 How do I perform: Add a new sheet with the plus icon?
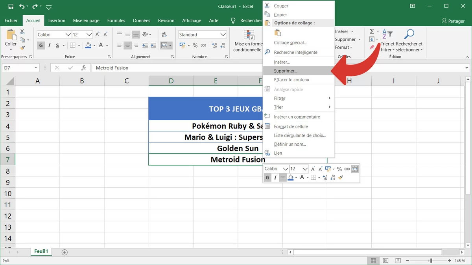(x=65, y=252)
